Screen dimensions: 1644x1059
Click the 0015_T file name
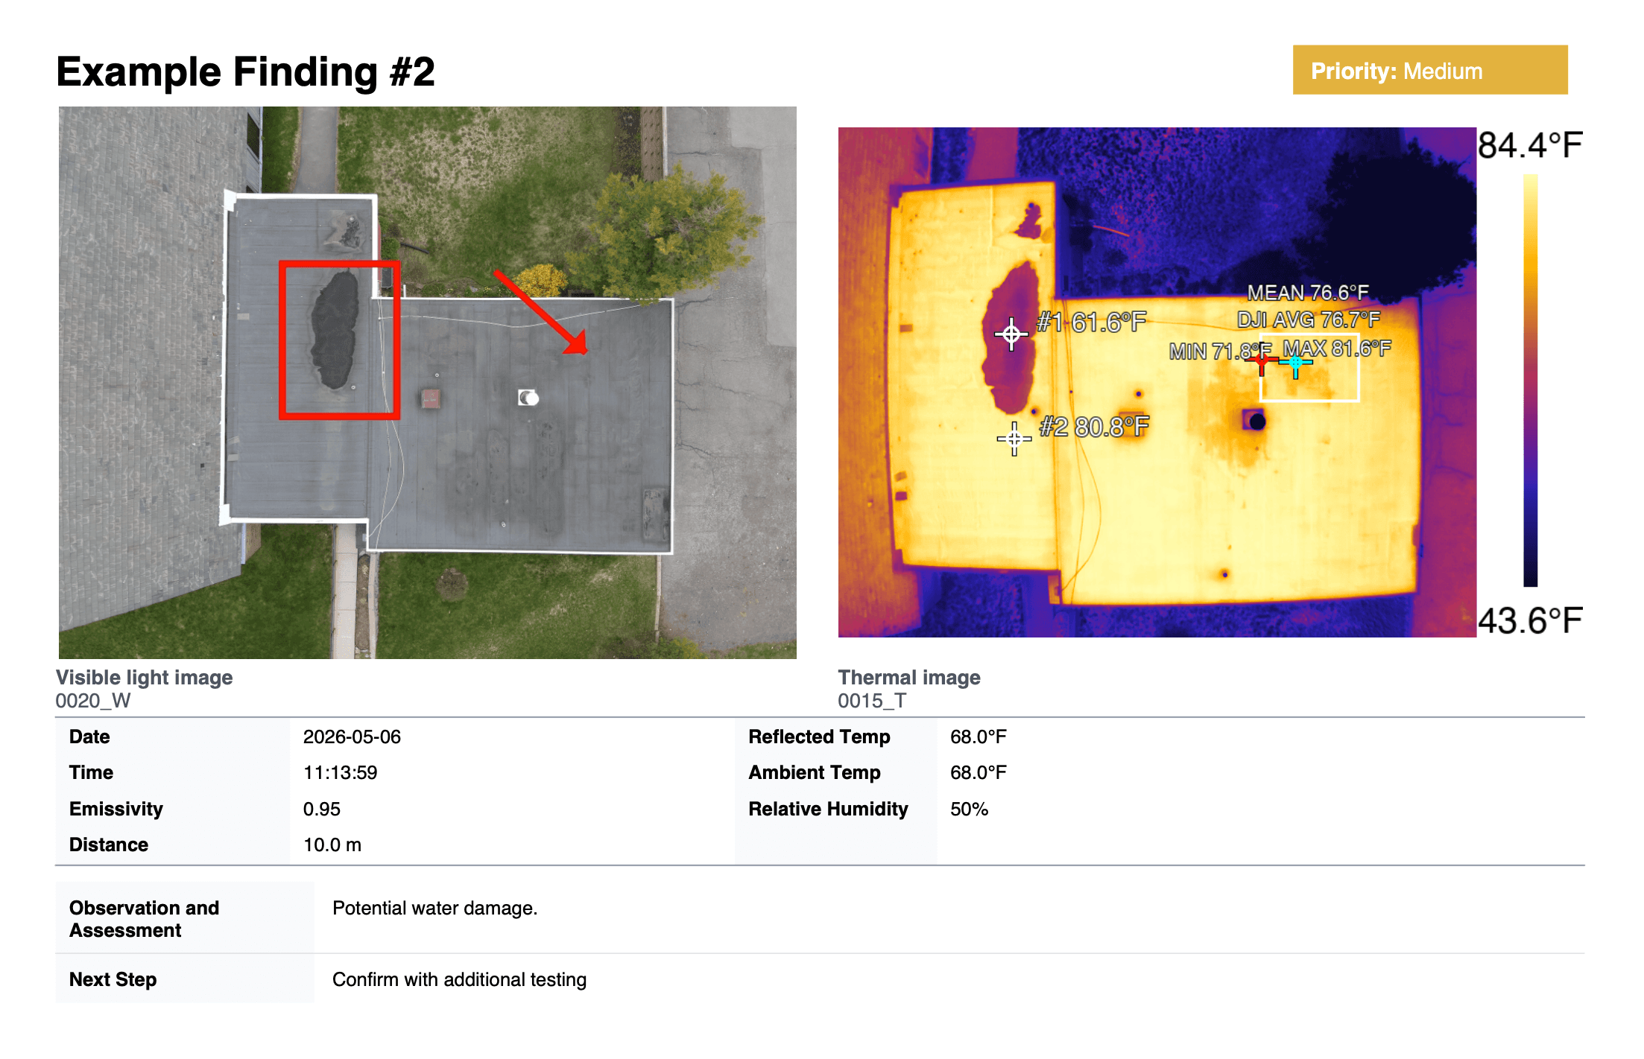872,701
